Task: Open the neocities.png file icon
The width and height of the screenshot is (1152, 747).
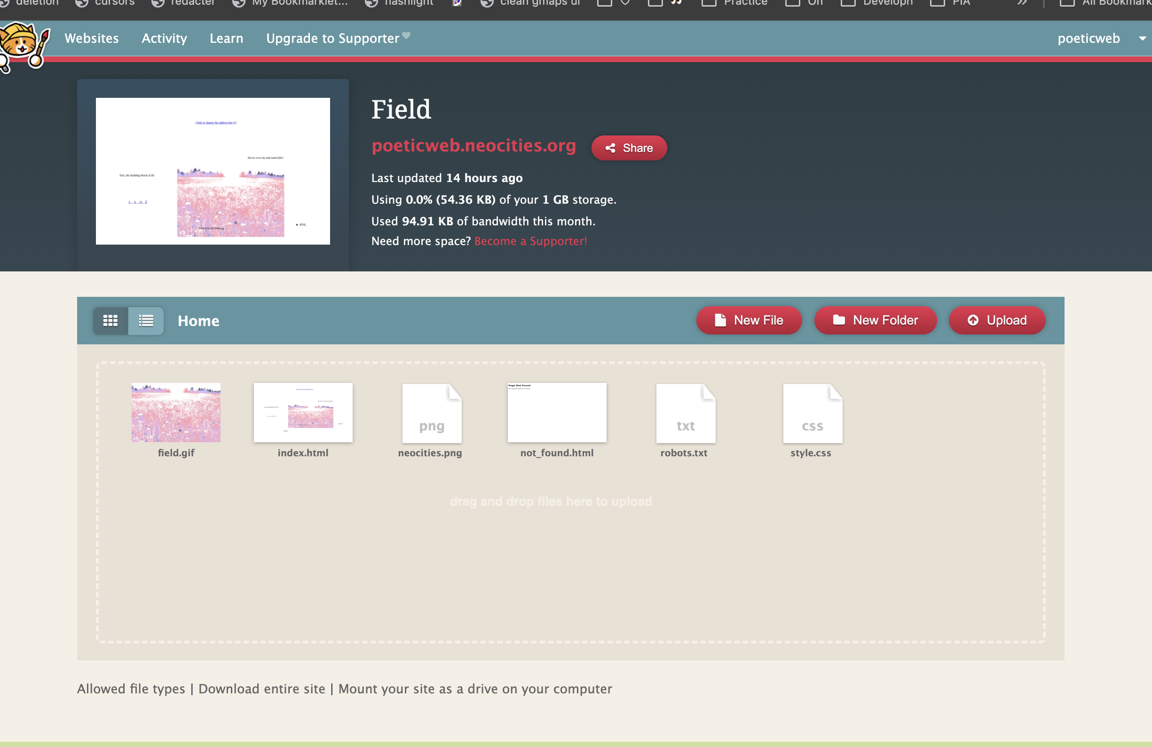Action: (431, 413)
